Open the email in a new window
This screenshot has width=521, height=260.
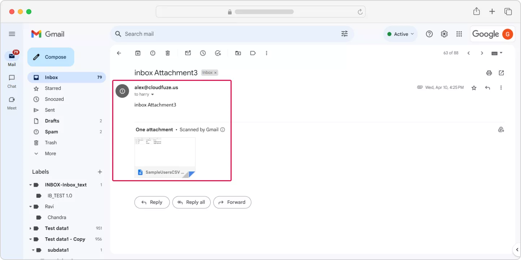click(501, 73)
